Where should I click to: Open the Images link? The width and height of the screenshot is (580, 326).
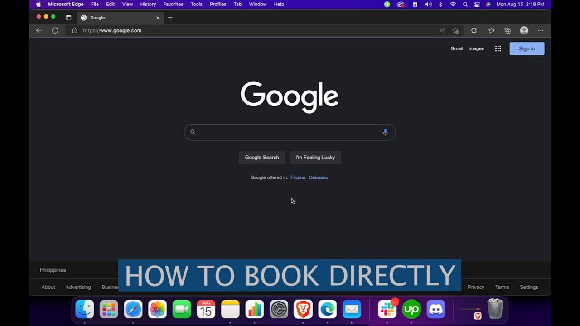[x=476, y=48]
